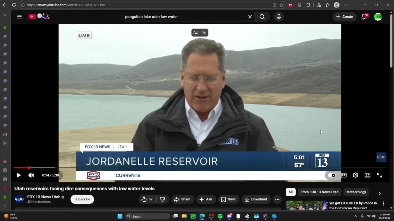Add new tab with plus in sidebar
Image resolution: width=394 pixels, height=221 pixels.
pos(5,205)
